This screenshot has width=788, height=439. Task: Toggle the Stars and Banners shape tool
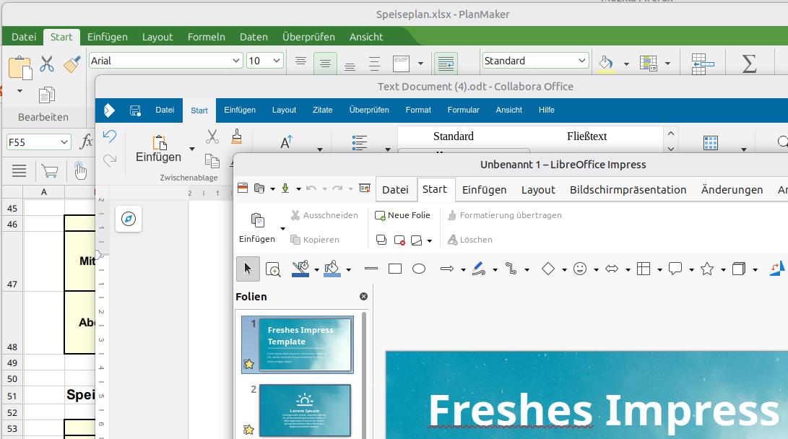(708, 269)
